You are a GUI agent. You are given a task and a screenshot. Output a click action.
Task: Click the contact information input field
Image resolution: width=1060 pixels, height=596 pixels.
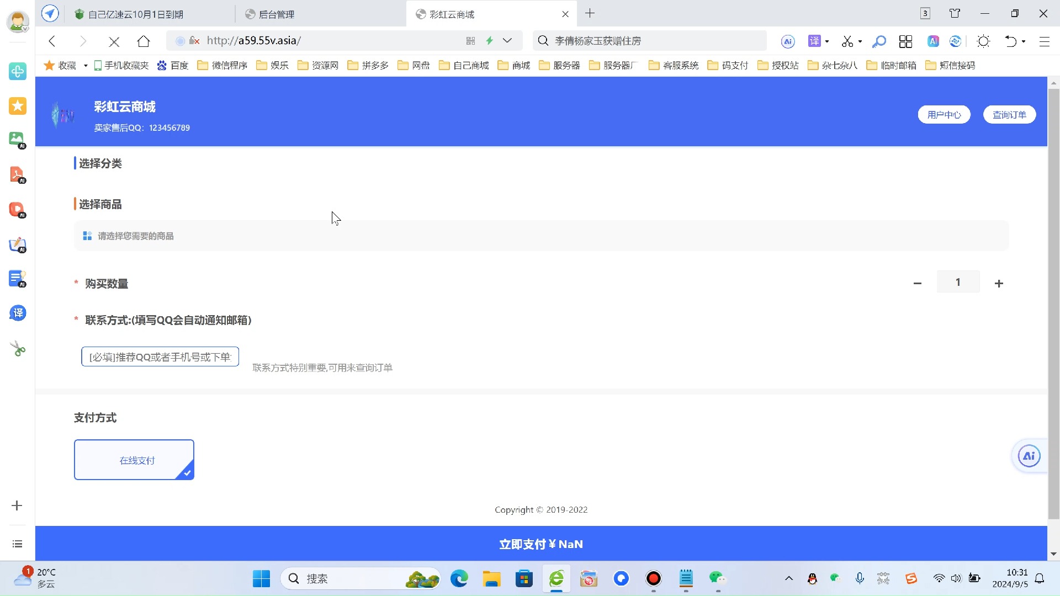point(160,357)
